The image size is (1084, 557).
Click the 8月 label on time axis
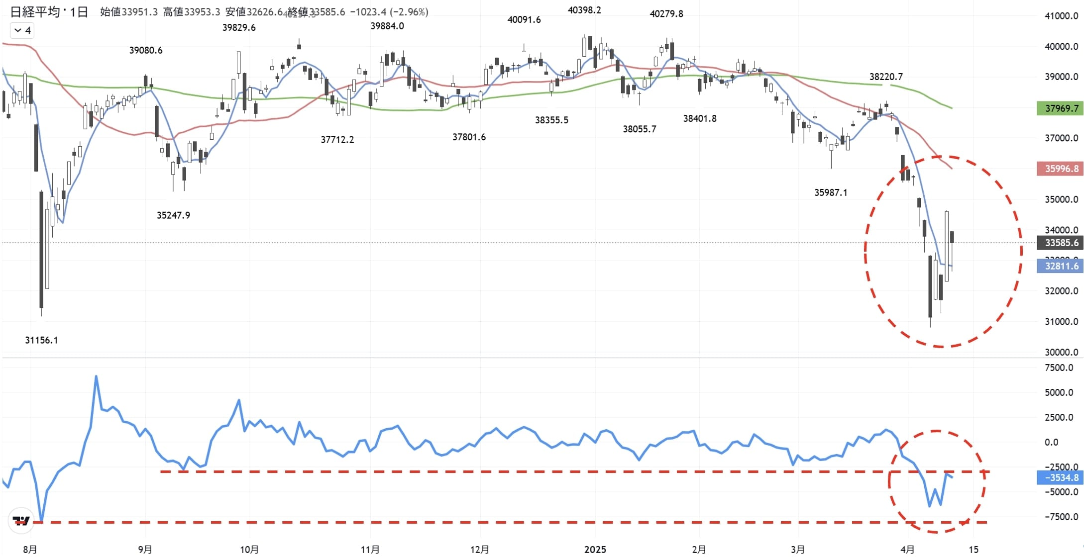point(30,550)
